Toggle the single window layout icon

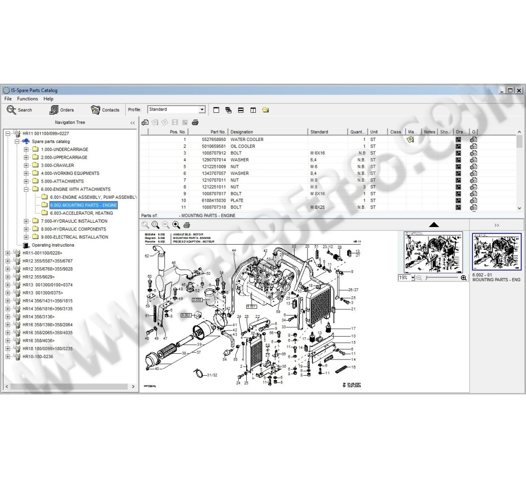pyautogui.click(x=216, y=109)
